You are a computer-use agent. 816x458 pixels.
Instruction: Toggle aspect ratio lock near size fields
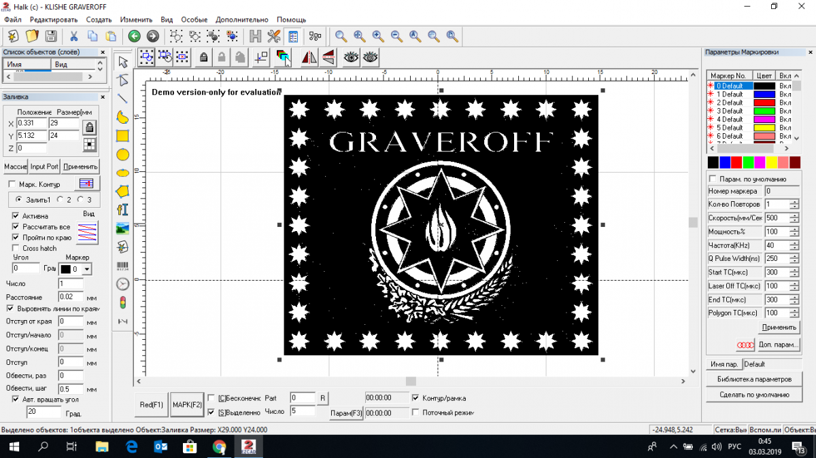click(89, 126)
